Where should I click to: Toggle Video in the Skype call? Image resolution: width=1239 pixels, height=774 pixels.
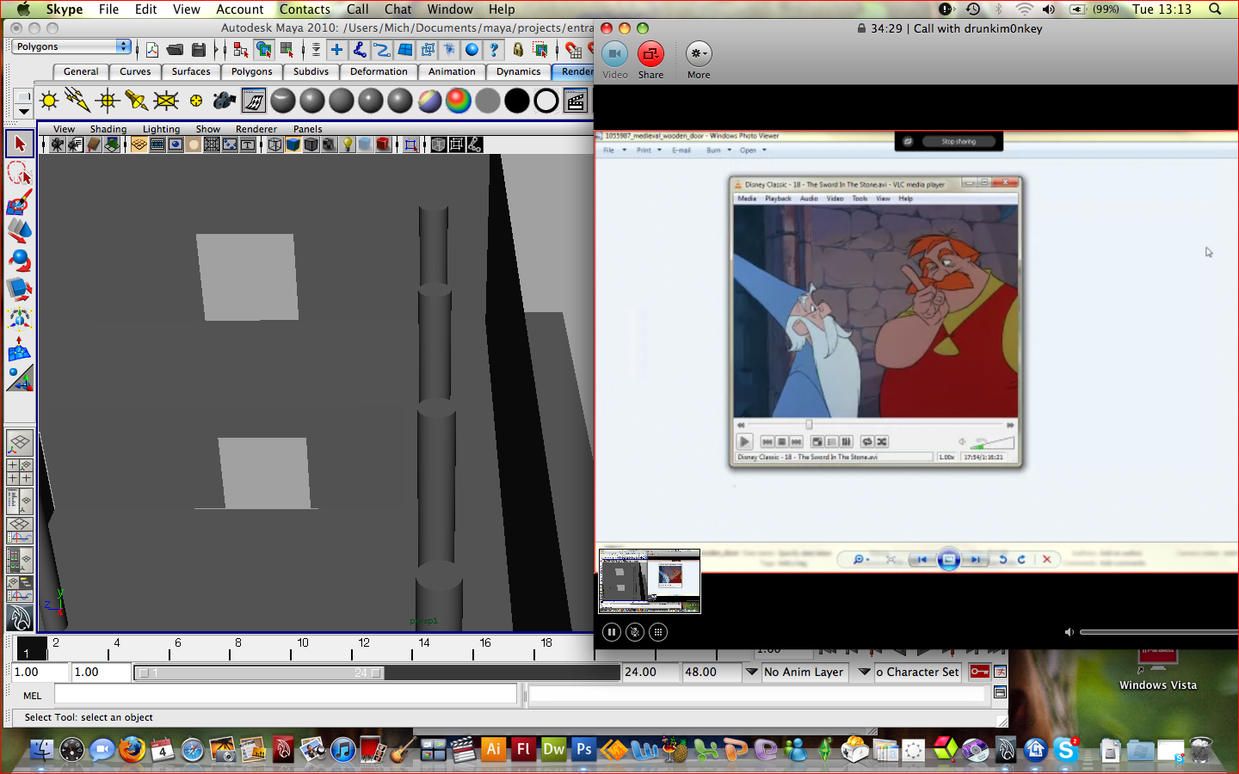614,60
